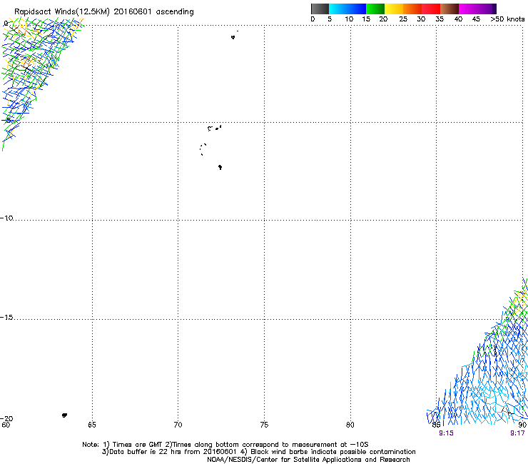The image size is (528, 464).
Task: Click the "85" longitude axis label
Action: (436, 425)
